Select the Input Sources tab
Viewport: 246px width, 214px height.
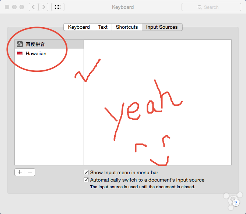coord(162,27)
